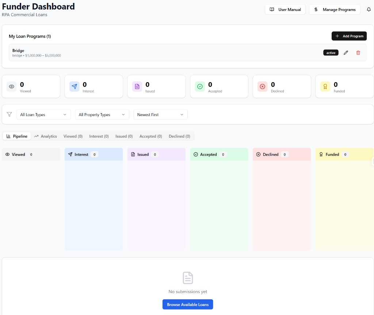Image resolution: width=374 pixels, height=315 pixels.
Task: Open the User Manual
Action: [285, 9]
